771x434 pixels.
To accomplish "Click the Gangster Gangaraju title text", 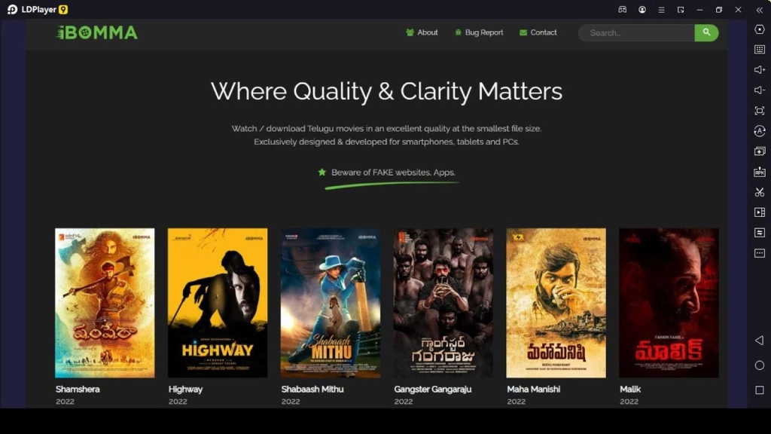I will [x=433, y=390].
